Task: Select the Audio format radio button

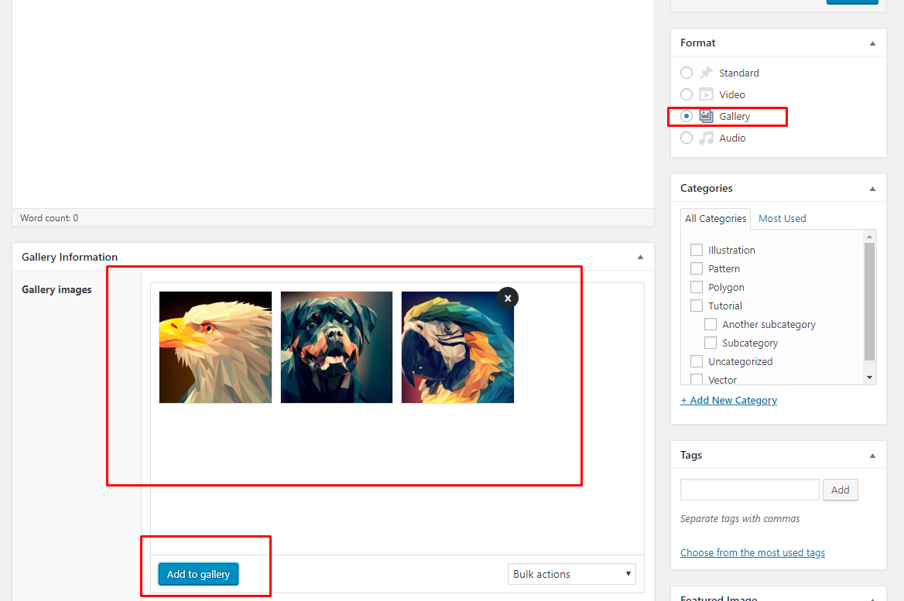Action: click(x=687, y=138)
